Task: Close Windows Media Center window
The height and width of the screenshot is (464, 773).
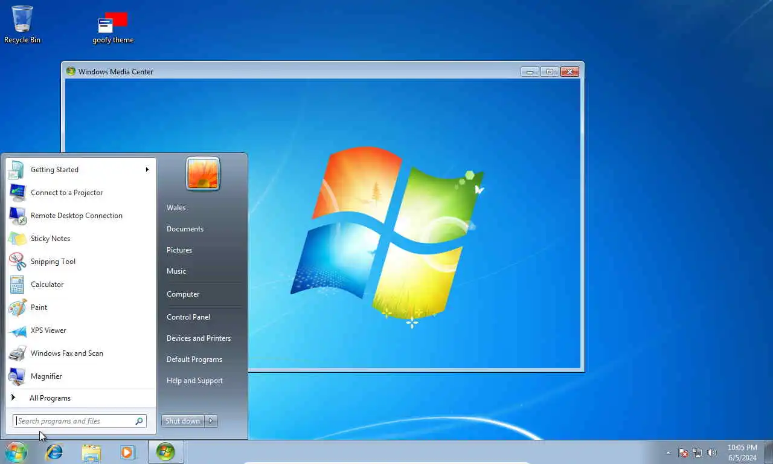Action: tap(569, 72)
